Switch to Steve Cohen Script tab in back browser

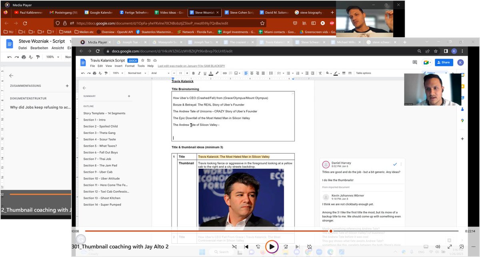coord(240,12)
